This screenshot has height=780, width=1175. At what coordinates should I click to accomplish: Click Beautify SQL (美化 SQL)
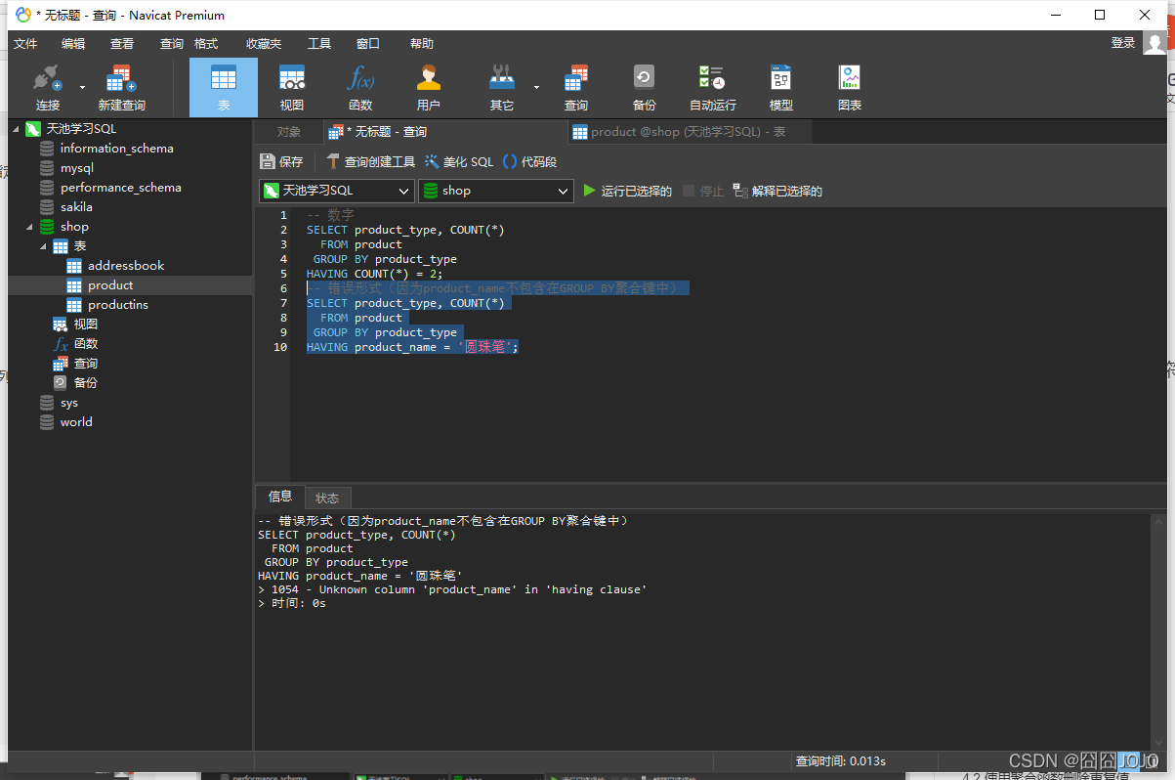pos(459,161)
